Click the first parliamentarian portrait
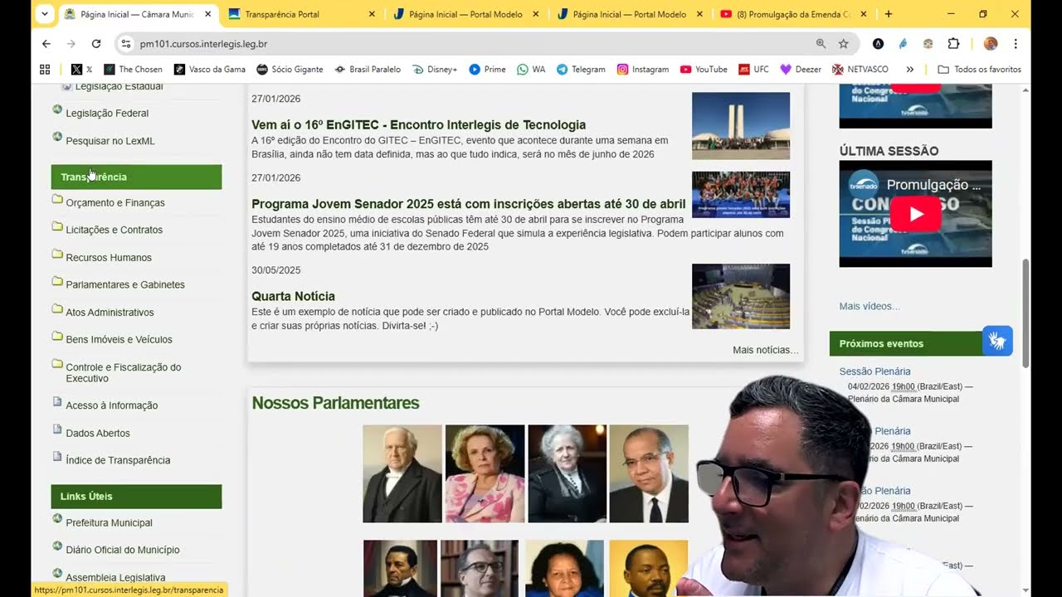Image resolution: width=1062 pixels, height=597 pixels. point(402,473)
